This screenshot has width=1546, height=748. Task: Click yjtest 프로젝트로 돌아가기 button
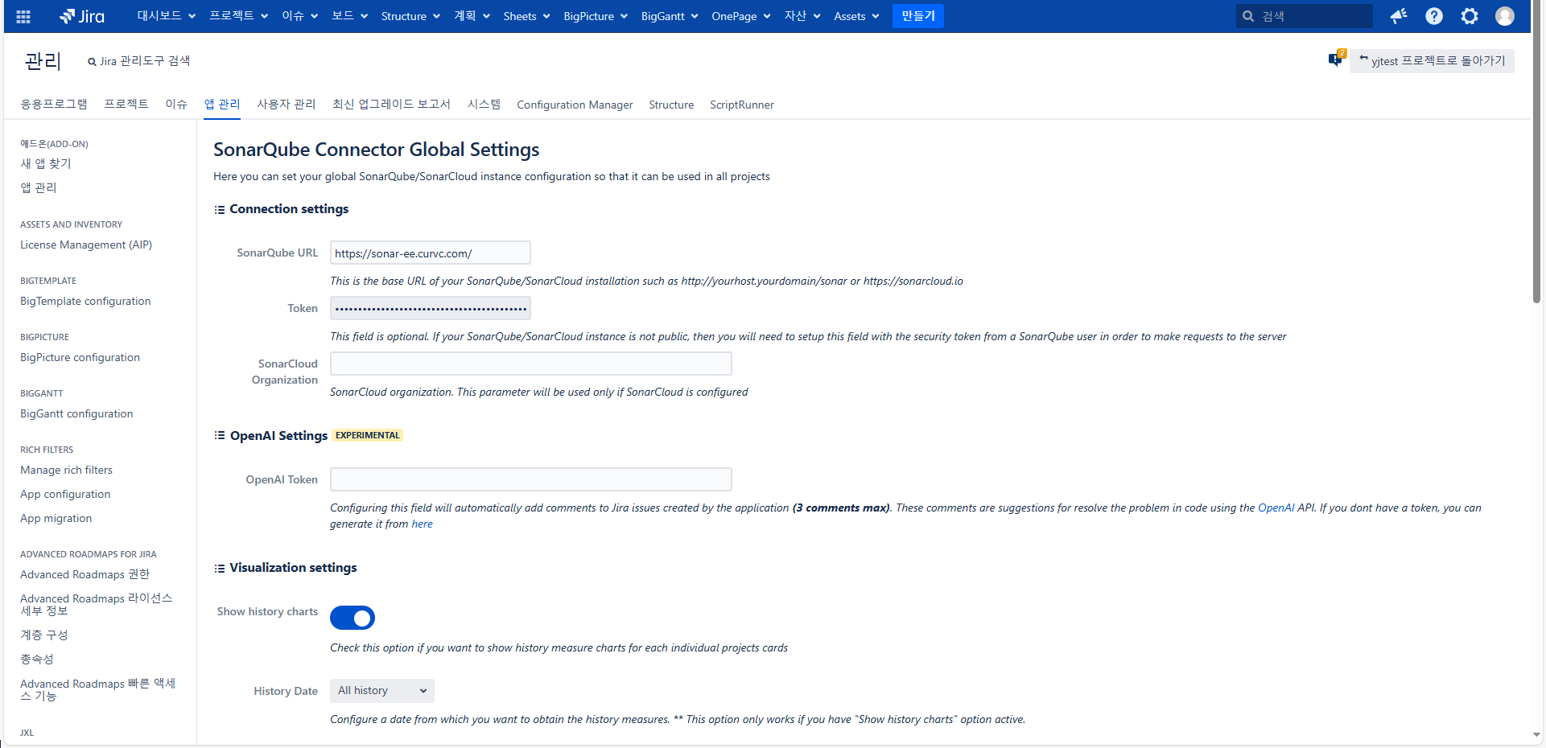click(1432, 61)
